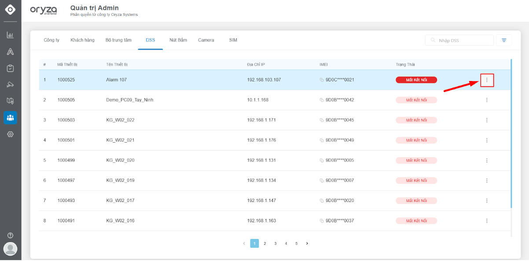Select the DSS tab
The height and width of the screenshot is (261, 529).
(x=151, y=40)
